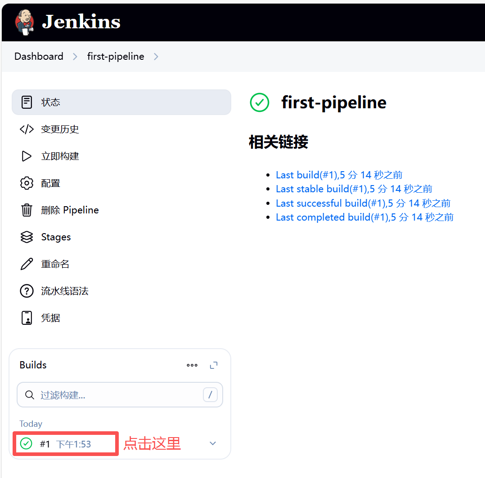Click the green success icon beside first-pipeline title
This screenshot has width=485, height=478.
point(260,102)
